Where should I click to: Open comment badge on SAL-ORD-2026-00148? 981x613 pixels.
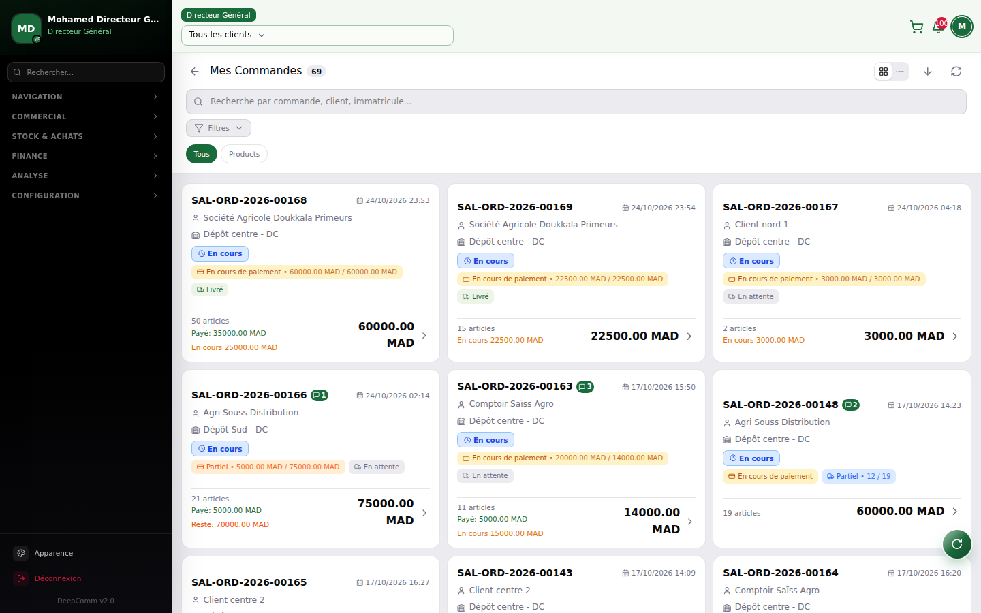851,405
